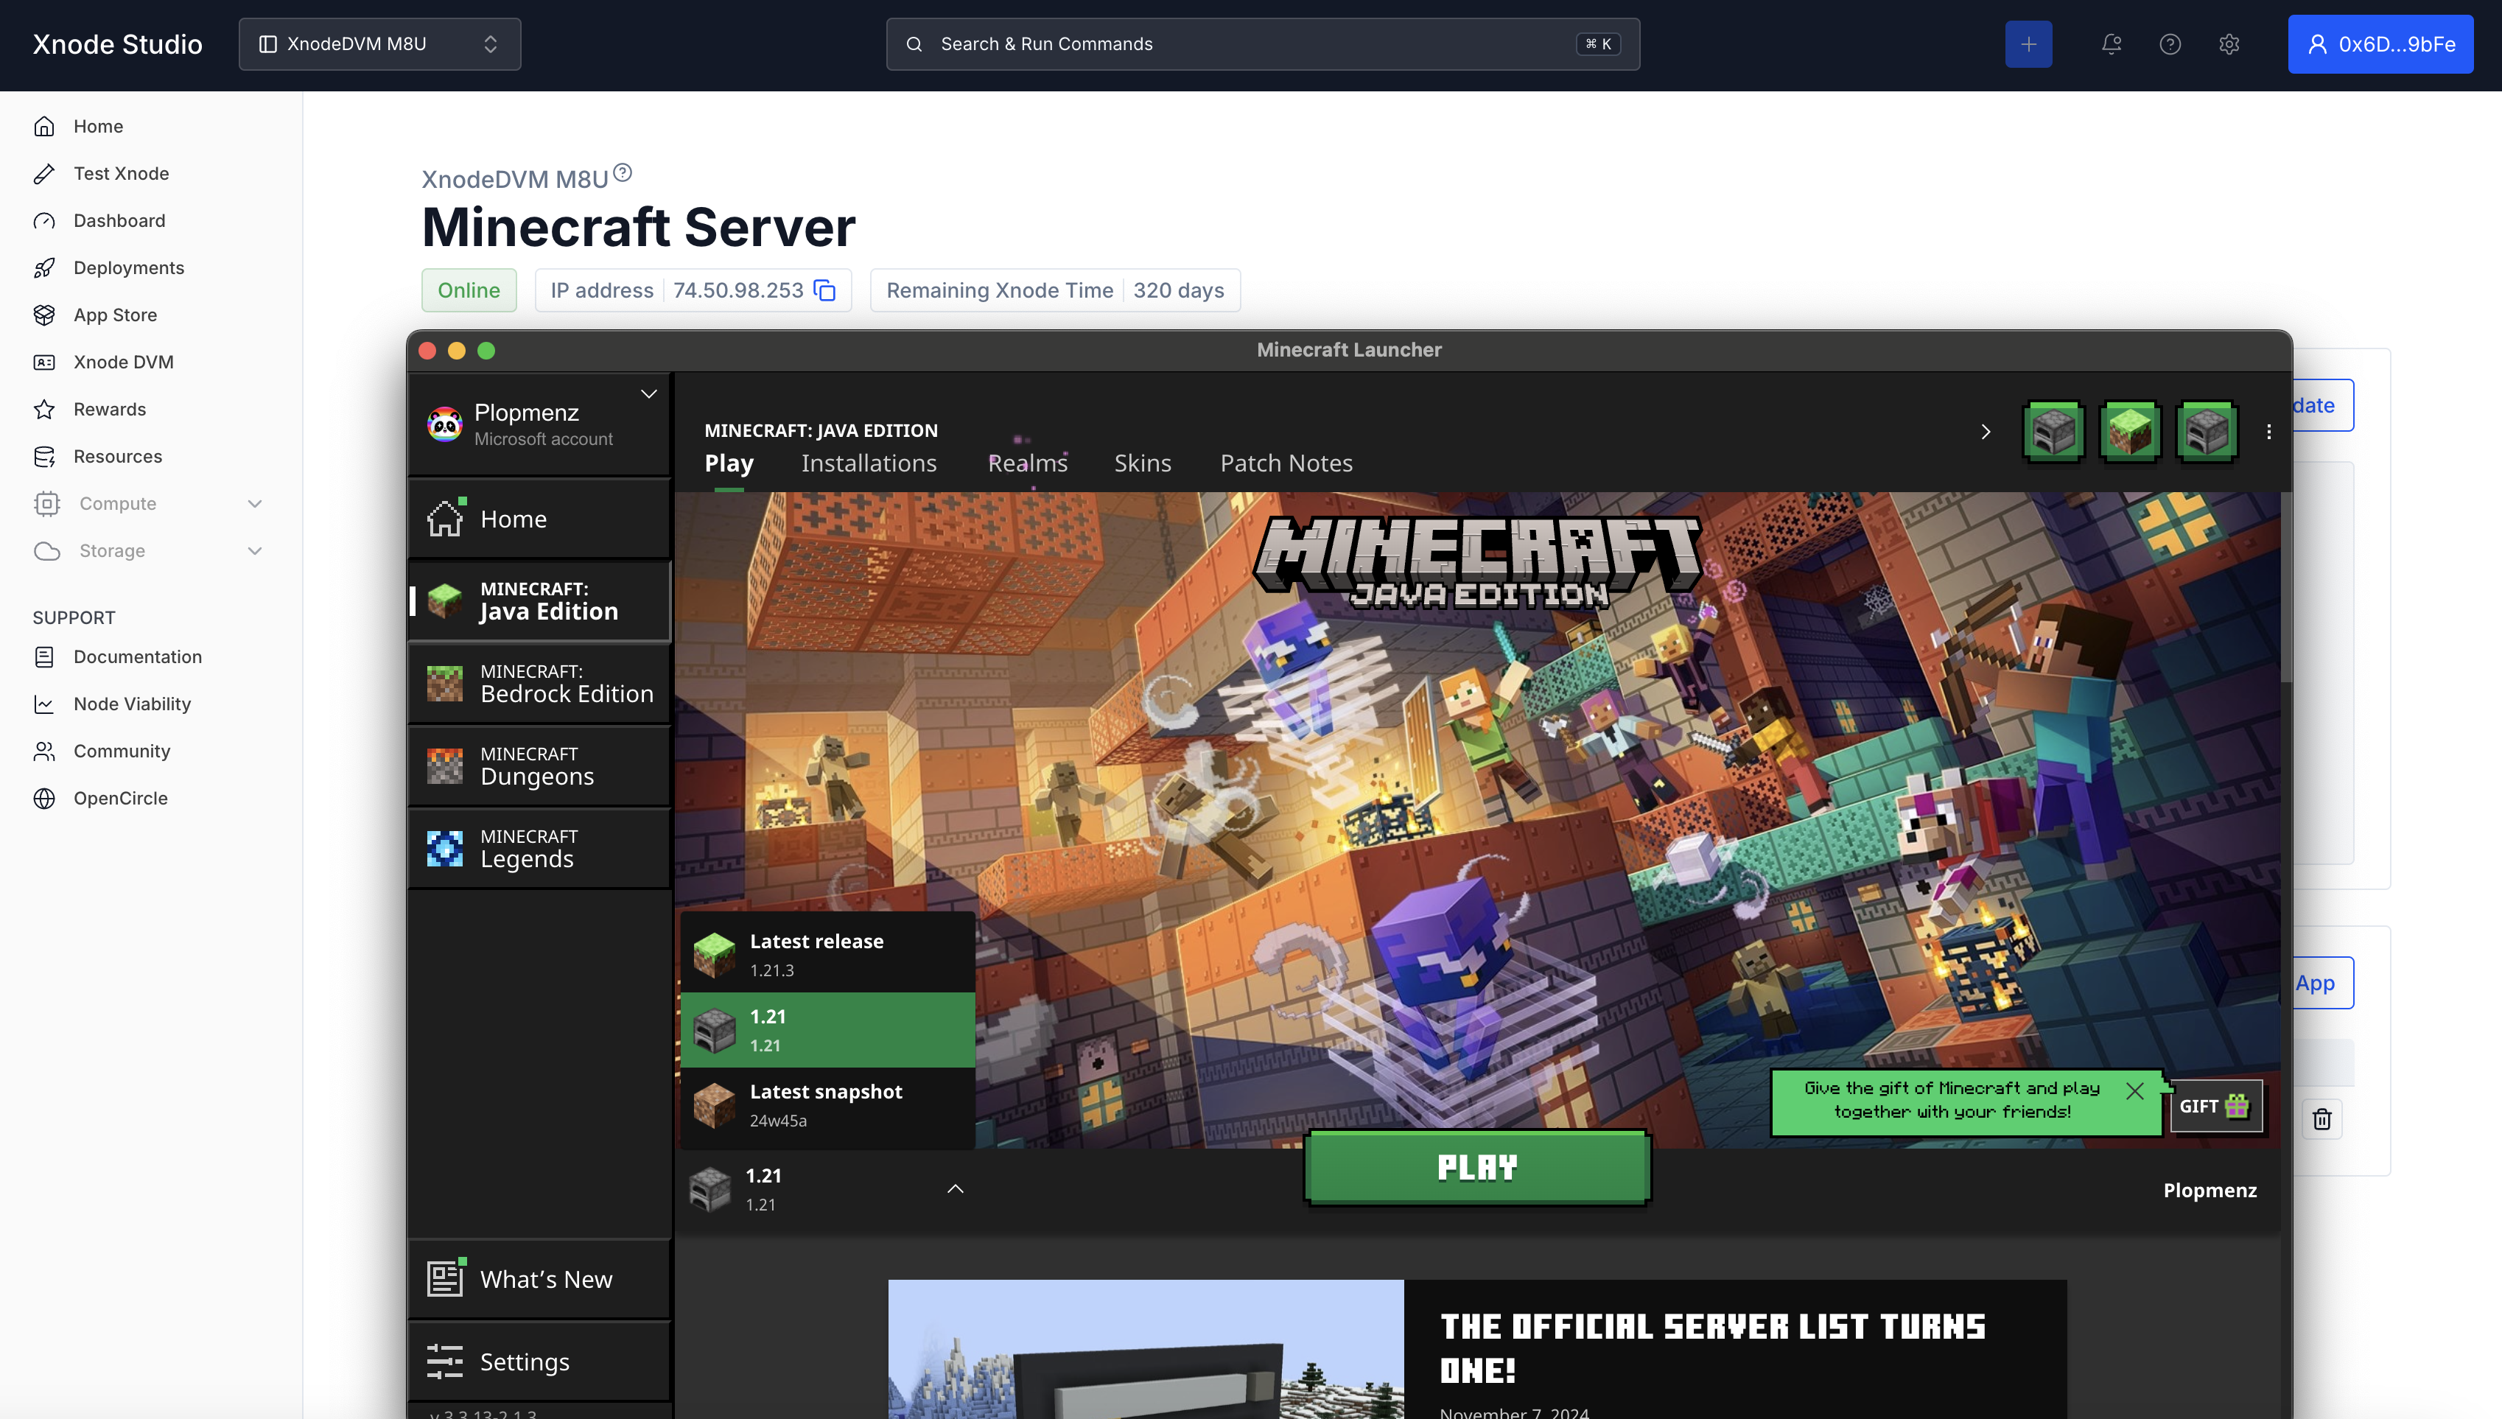
Task: Open the launcher three-dot menu
Action: pos(2269,432)
